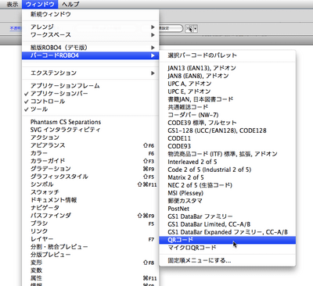The height and width of the screenshot is (286, 313).
Task: Choose CODE39 標準, フルセット
Action: pyautogui.click(x=228, y=123)
